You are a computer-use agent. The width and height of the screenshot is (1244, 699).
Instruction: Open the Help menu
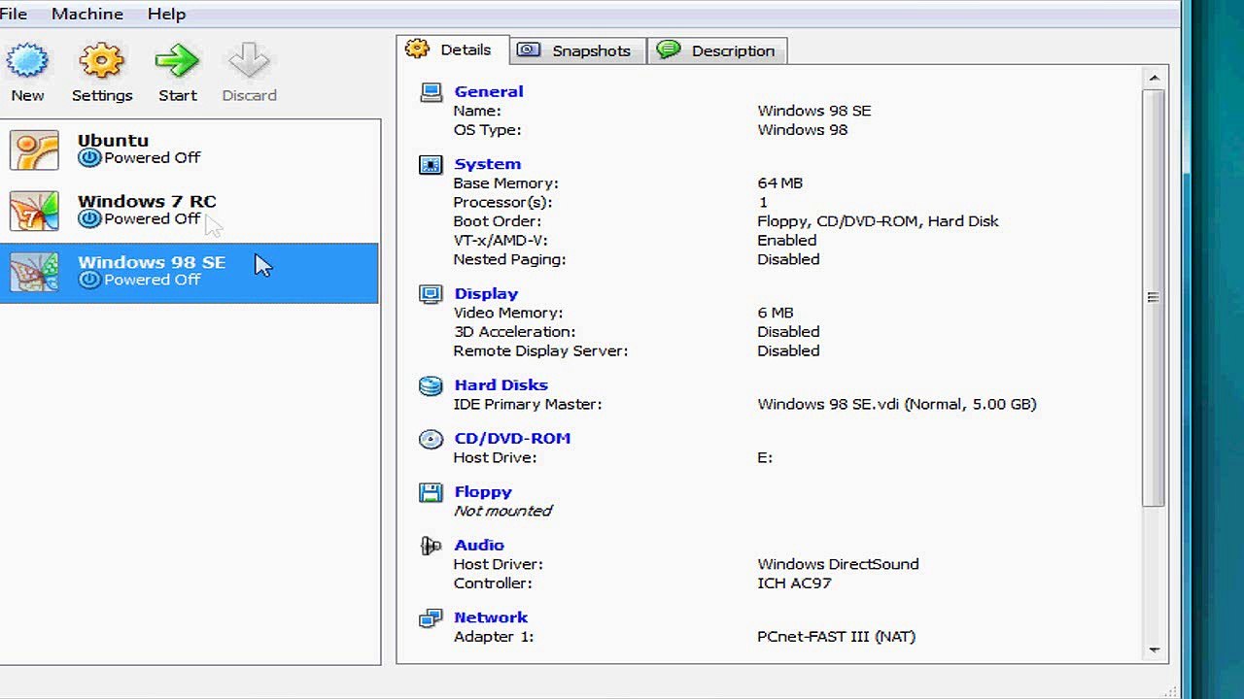166,14
